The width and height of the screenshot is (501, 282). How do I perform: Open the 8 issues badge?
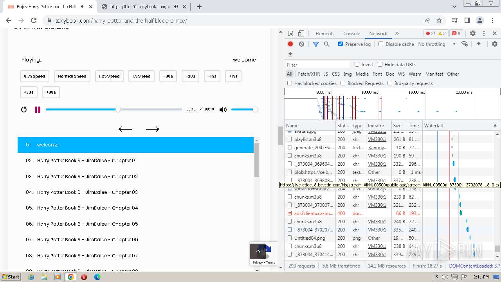(x=456, y=34)
